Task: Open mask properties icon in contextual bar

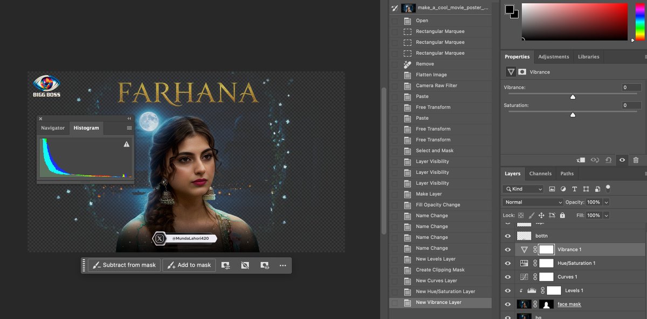Action: click(x=225, y=265)
